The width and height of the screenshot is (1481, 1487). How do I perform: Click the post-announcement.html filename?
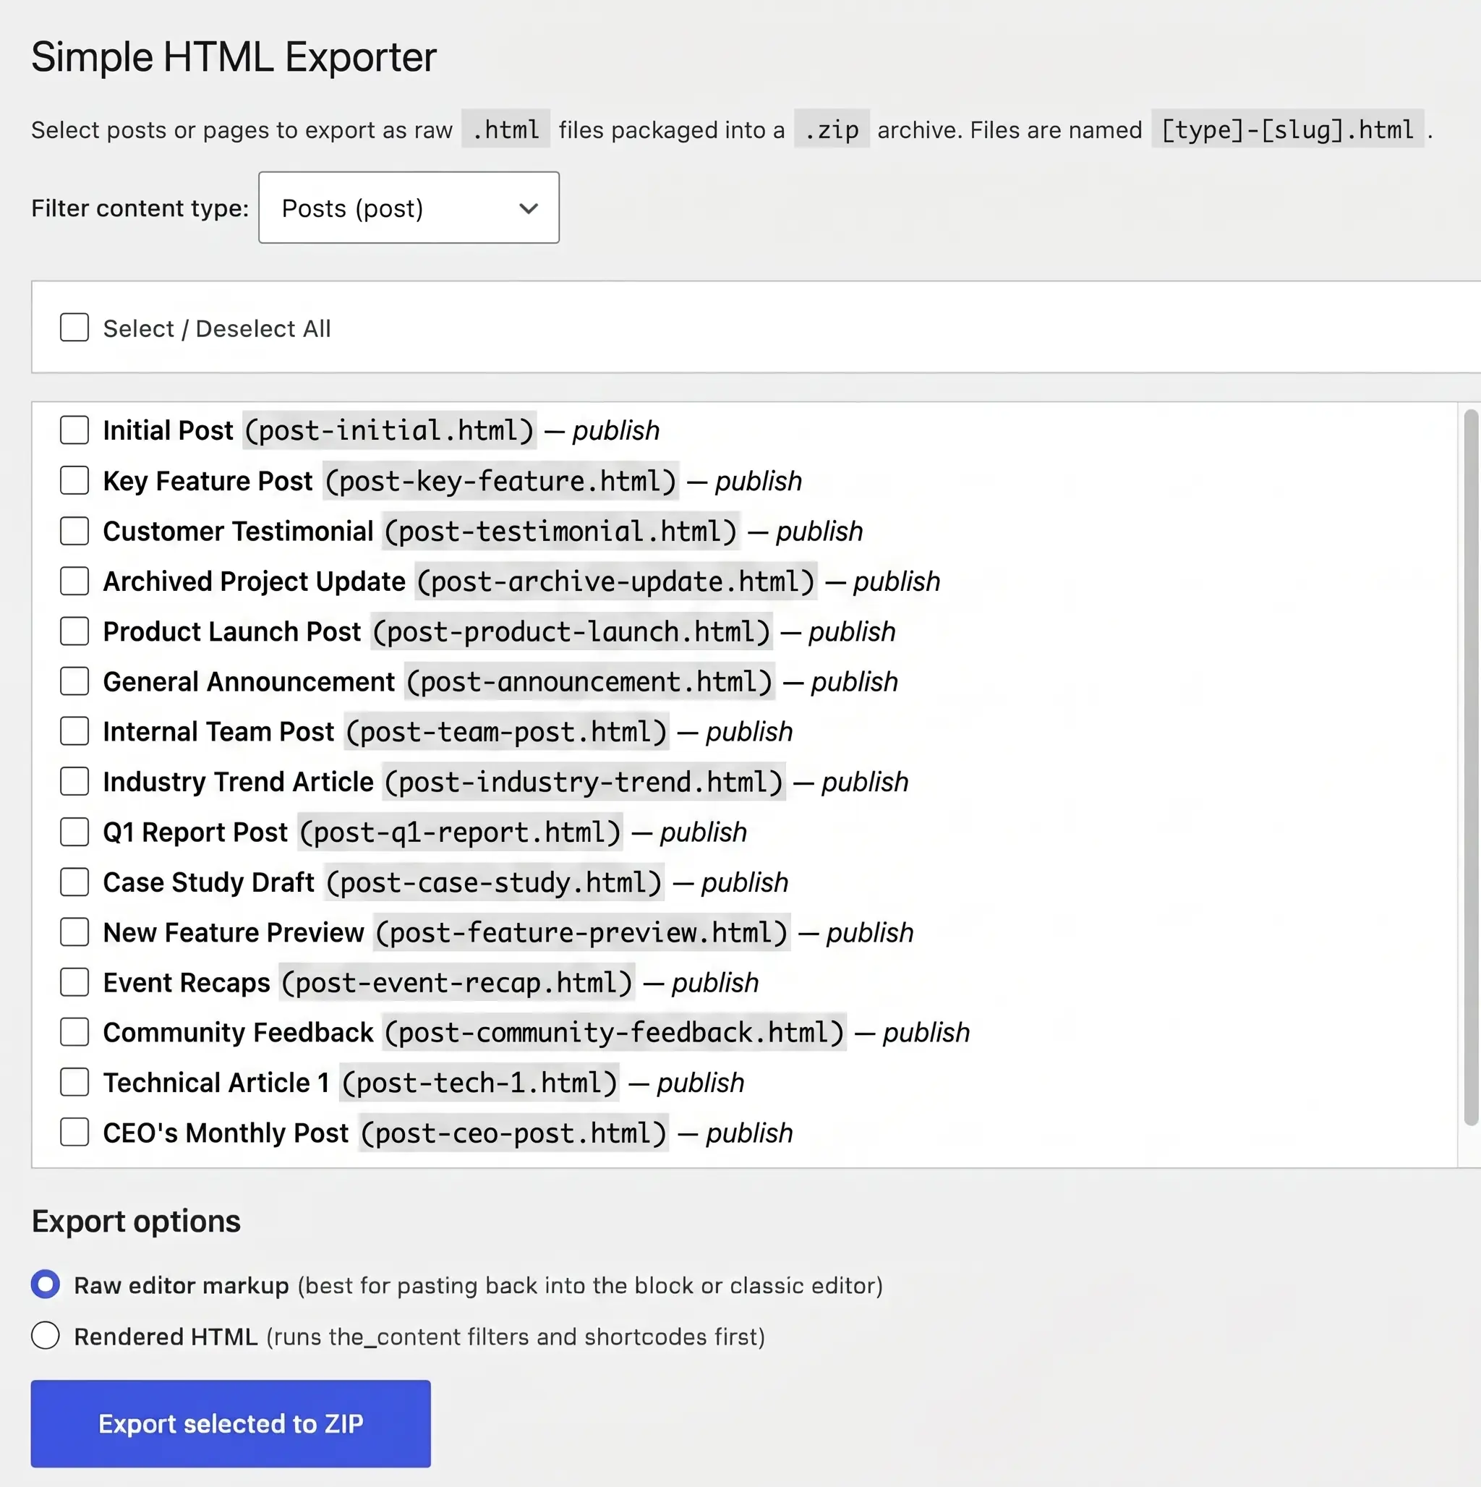point(589,681)
